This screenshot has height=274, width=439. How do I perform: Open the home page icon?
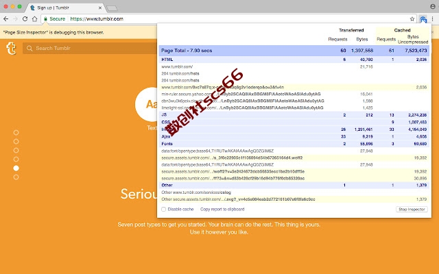(34, 18)
